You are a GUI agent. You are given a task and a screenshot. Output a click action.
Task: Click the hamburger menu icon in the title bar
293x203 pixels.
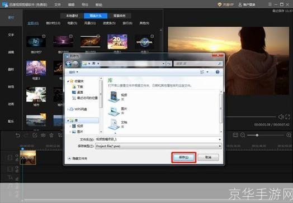(270, 4)
